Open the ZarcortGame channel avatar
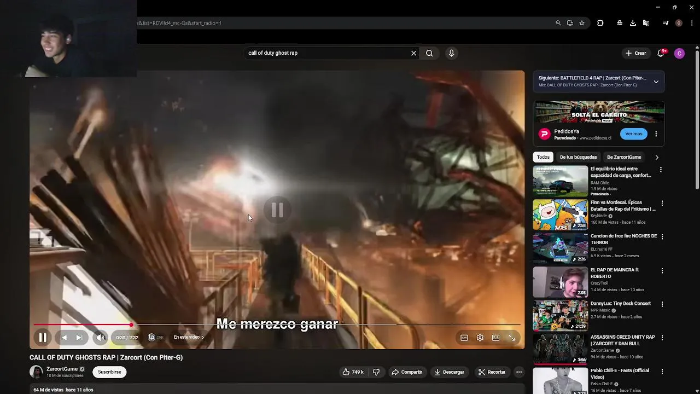 pos(36,372)
